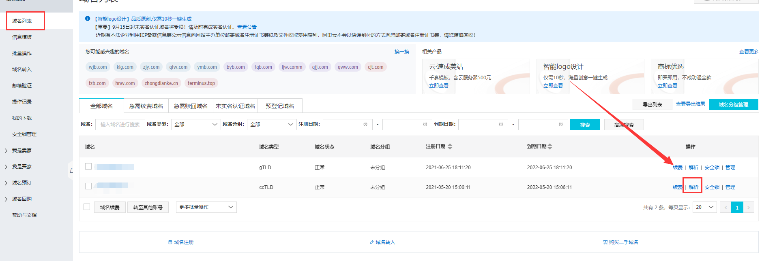This screenshot has height=261, width=762.
Task: Click the expiry date sort arrows icon
Action: (550, 146)
